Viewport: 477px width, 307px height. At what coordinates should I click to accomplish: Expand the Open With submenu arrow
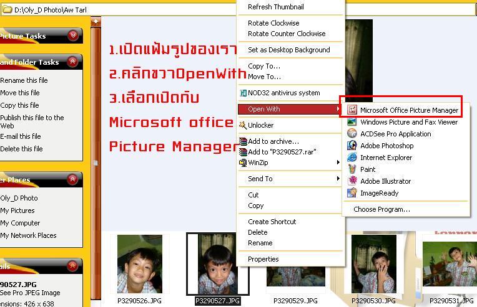(337, 109)
